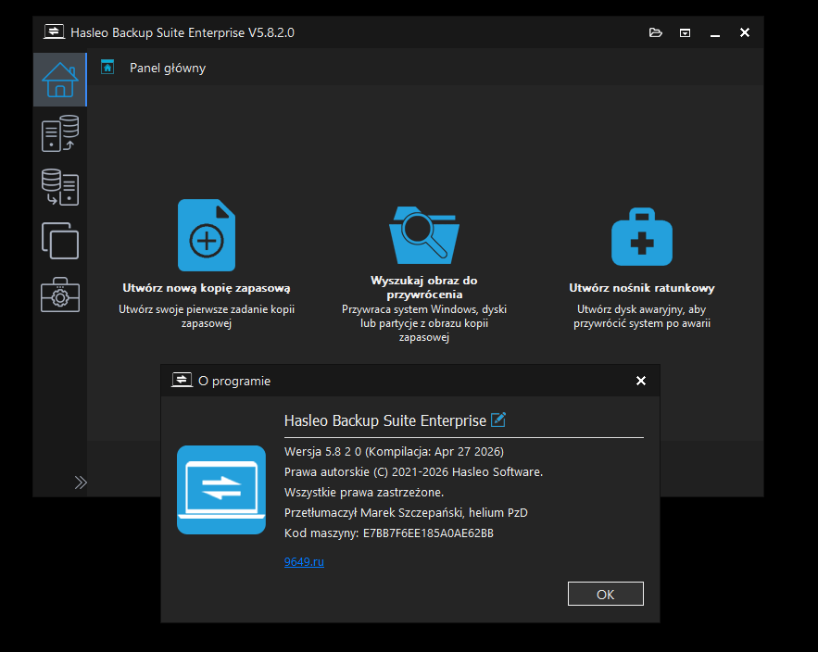818x652 pixels.
Task: Click the Hasleo laptop logo in About dialog
Action: tap(221, 490)
